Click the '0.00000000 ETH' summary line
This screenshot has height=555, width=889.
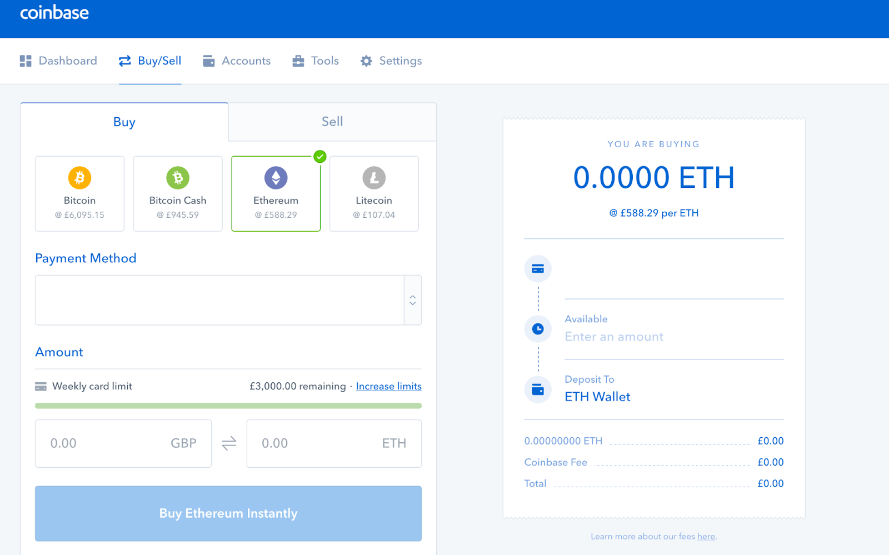point(563,441)
